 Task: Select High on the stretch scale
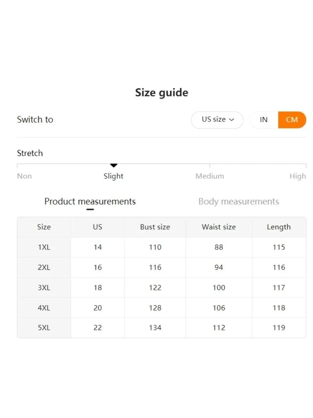click(x=297, y=176)
